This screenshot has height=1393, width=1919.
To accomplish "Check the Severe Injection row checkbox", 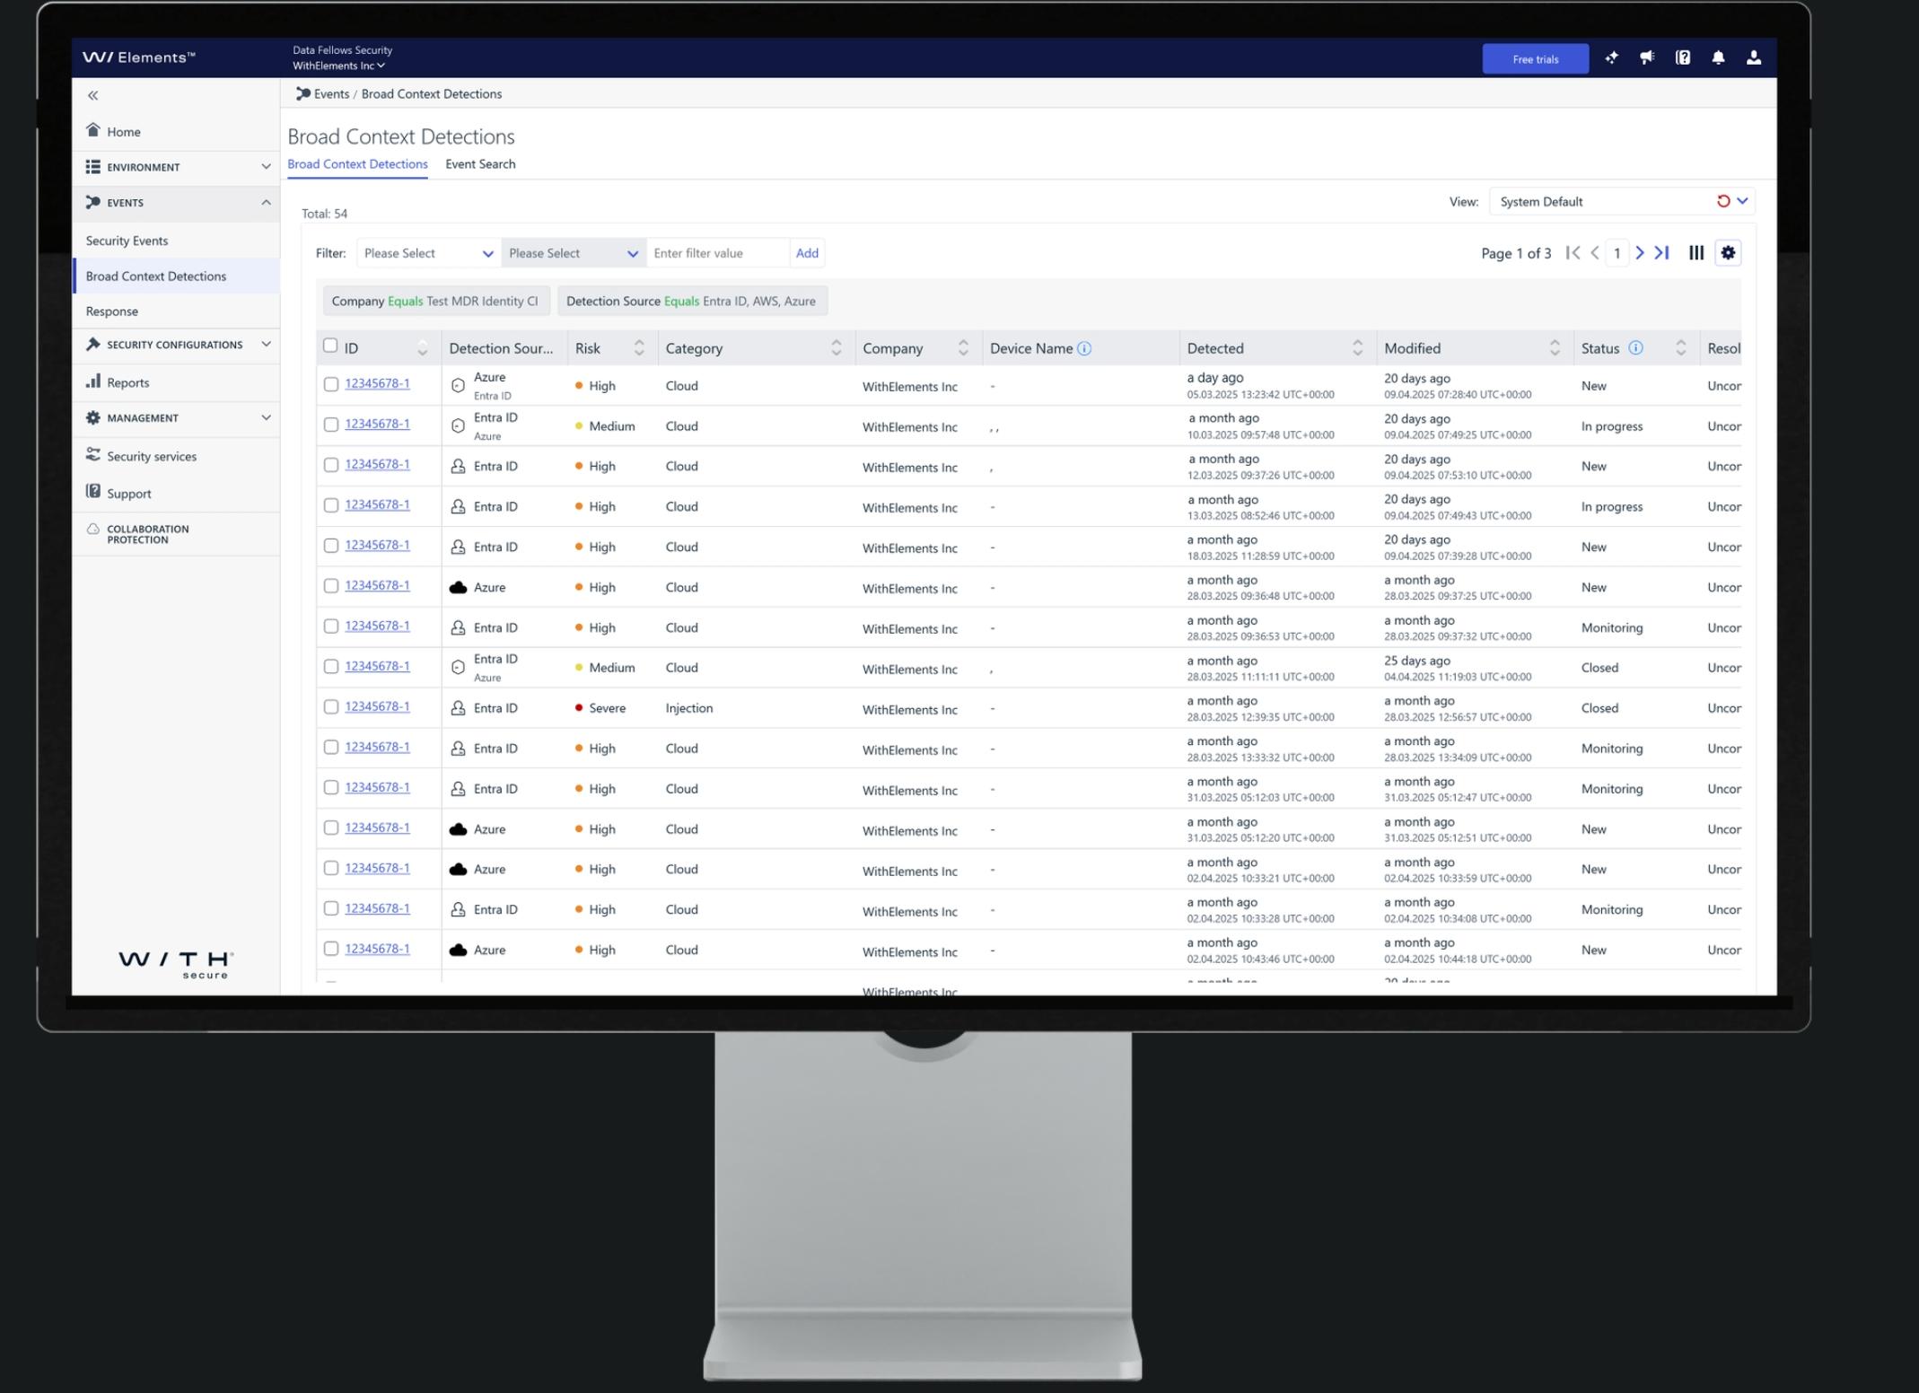I will [x=331, y=707].
